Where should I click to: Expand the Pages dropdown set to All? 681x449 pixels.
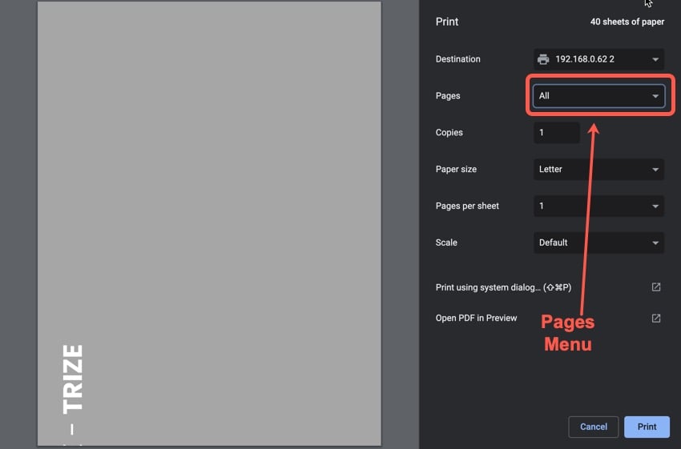pyautogui.click(x=598, y=96)
